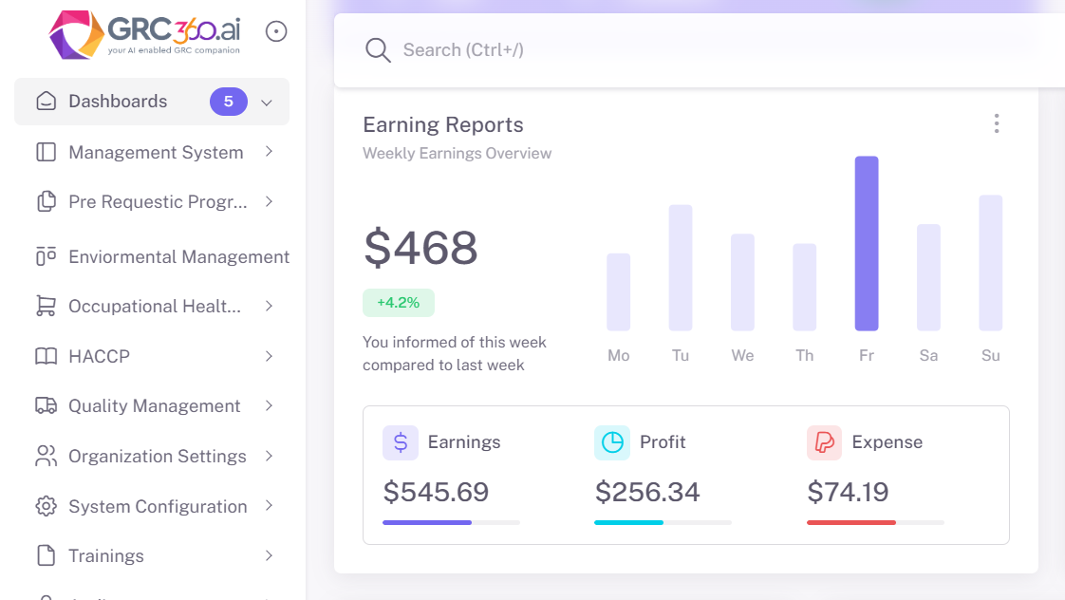
Task: Toggle the sidebar pin radio icon
Action: coord(276,32)
